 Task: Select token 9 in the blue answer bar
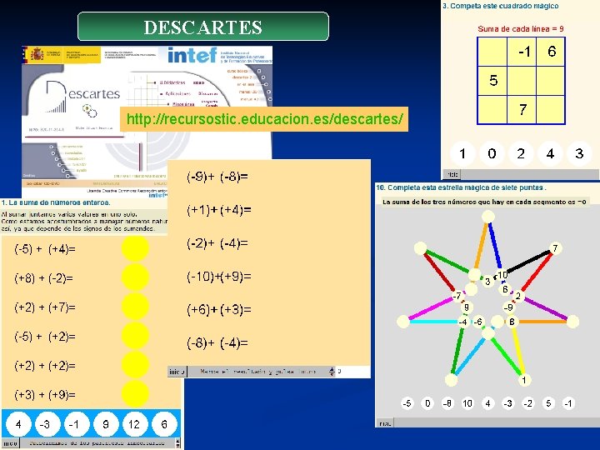point(106,424)
